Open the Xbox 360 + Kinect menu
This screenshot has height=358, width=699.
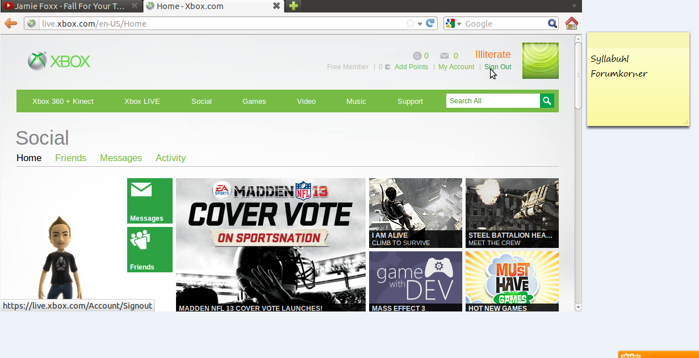pos(63,102)
